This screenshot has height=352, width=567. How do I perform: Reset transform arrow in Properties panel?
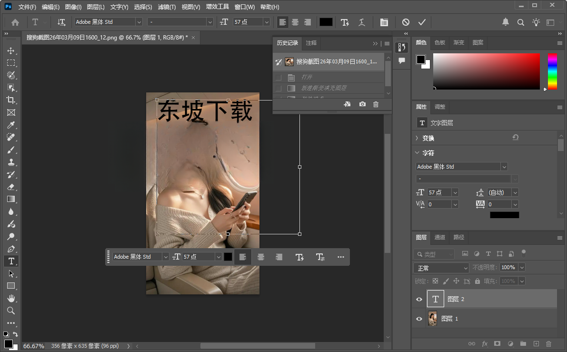tap(516, 138)
